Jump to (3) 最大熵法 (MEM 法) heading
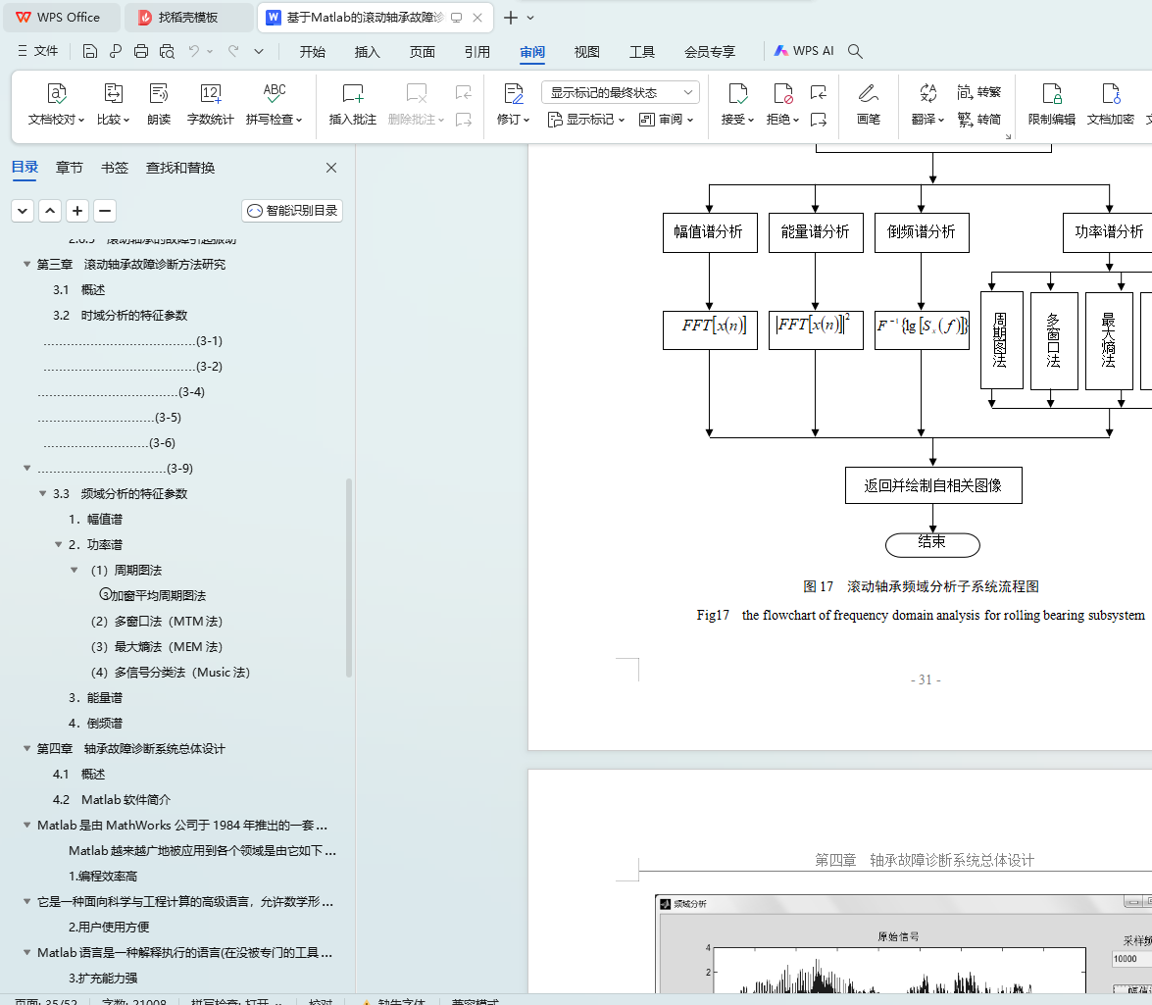1152x1005 pixels. click(157, 646)
